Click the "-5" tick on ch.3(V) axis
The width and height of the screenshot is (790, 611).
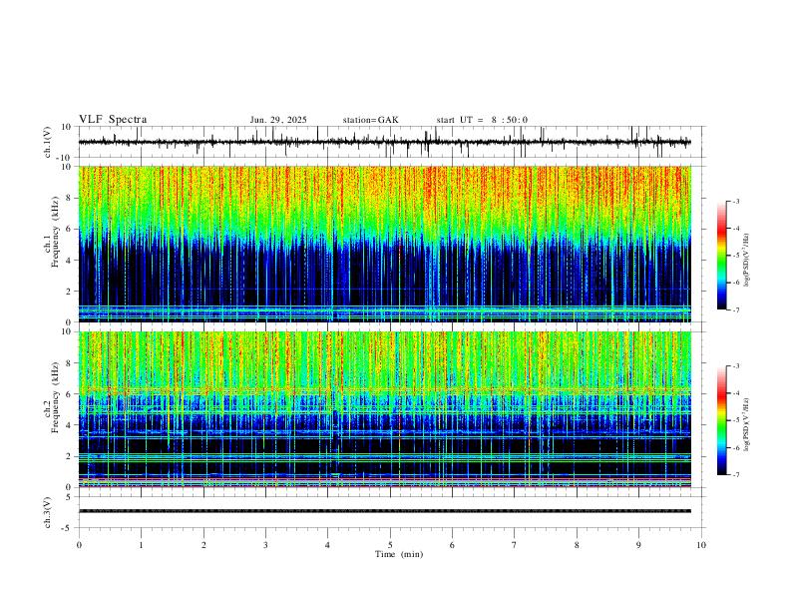pos(68,528)
